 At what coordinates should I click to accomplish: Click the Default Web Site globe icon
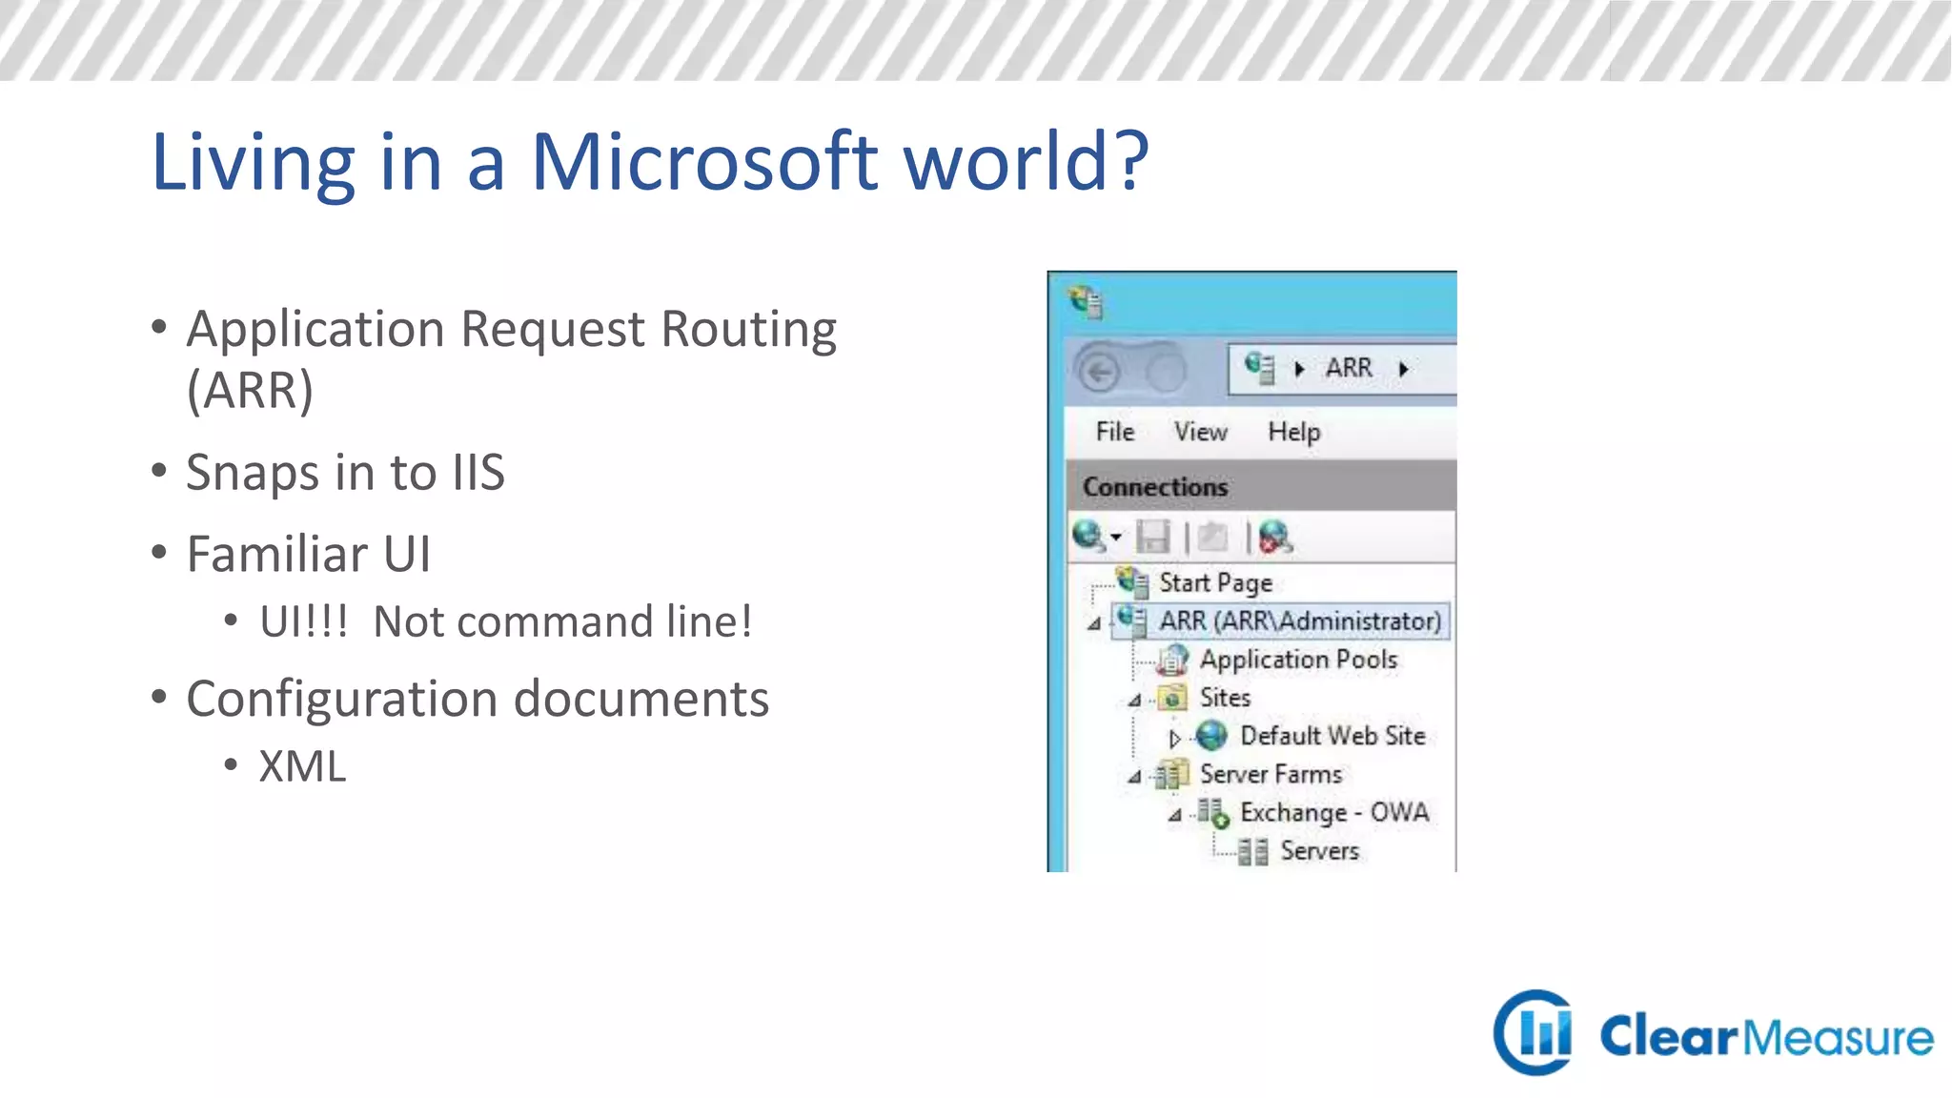1211,735
